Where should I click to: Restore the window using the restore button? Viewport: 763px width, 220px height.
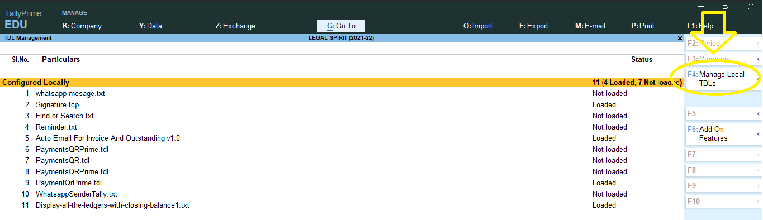[x=726, y=6]
